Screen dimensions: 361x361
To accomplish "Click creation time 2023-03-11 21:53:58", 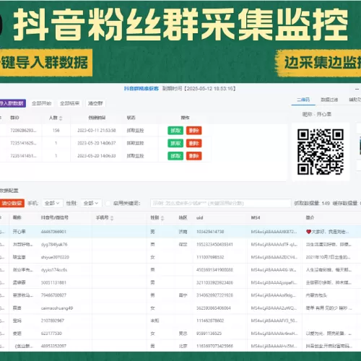I will pos(97,131).
